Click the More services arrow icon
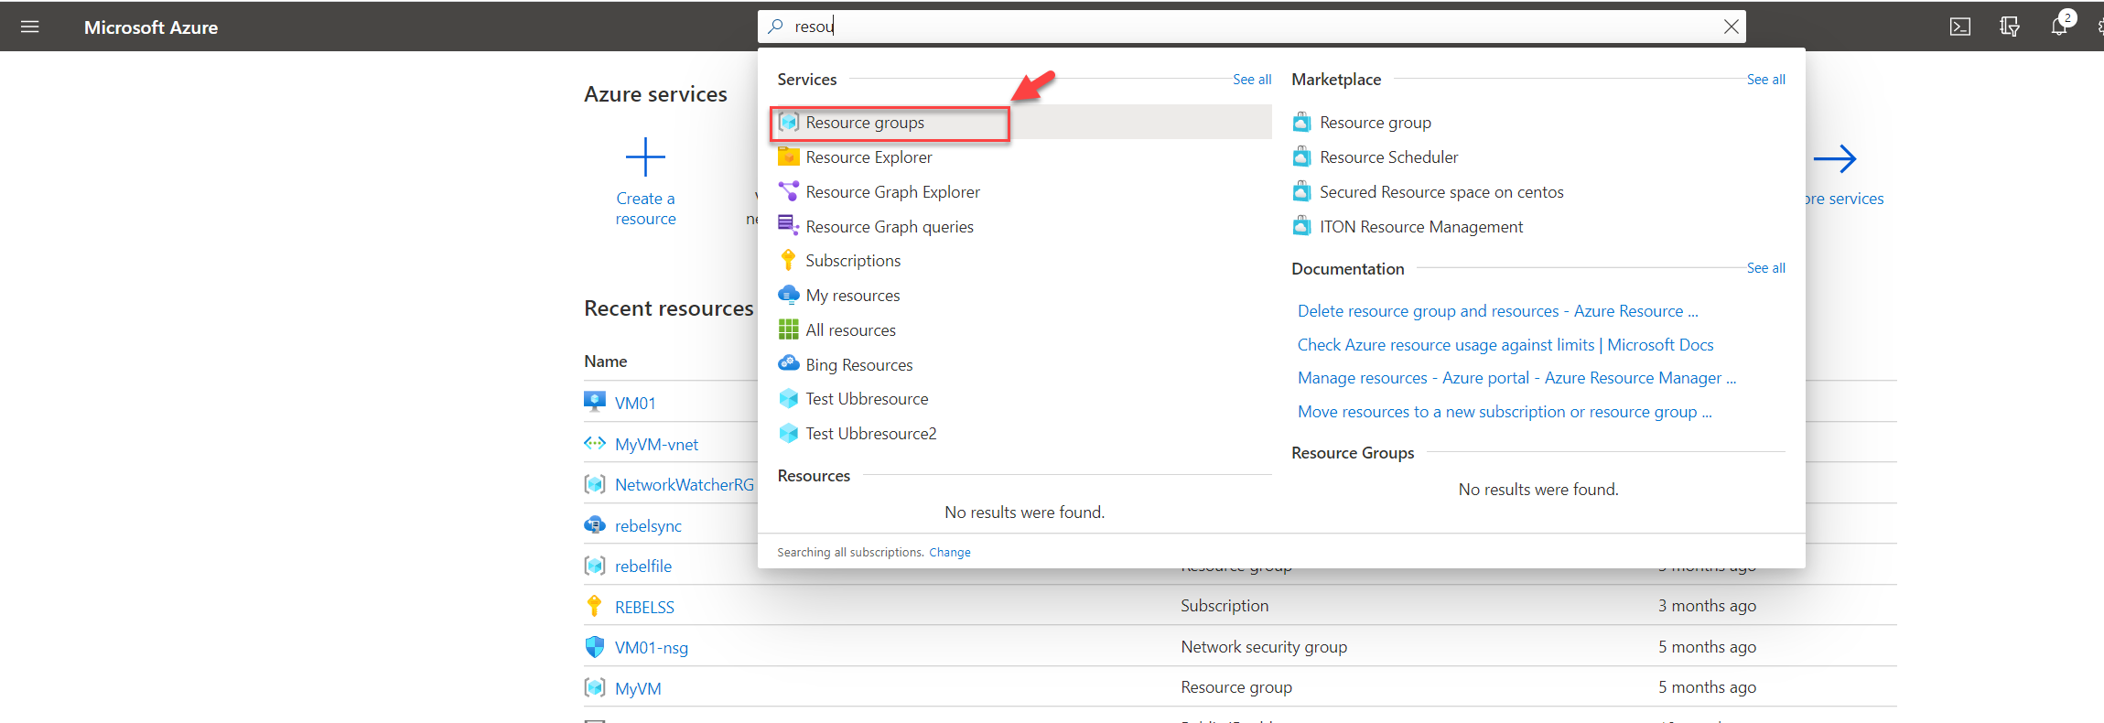Image resolution: width=2104 pixels, height=723 pixels. pyautogui.click(x=1835, y=159)
